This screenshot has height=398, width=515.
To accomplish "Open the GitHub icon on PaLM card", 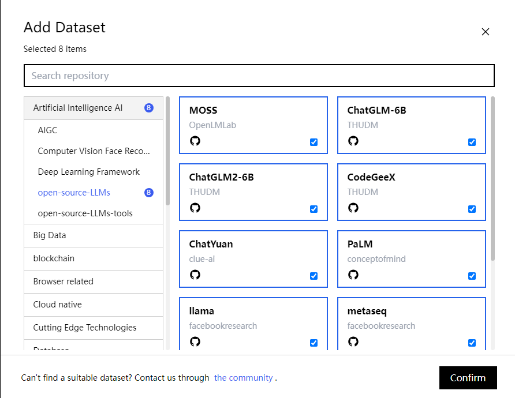I will pos(353,275).
